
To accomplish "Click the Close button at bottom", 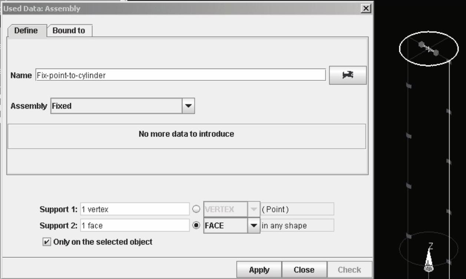I will [x=304, y=270].
